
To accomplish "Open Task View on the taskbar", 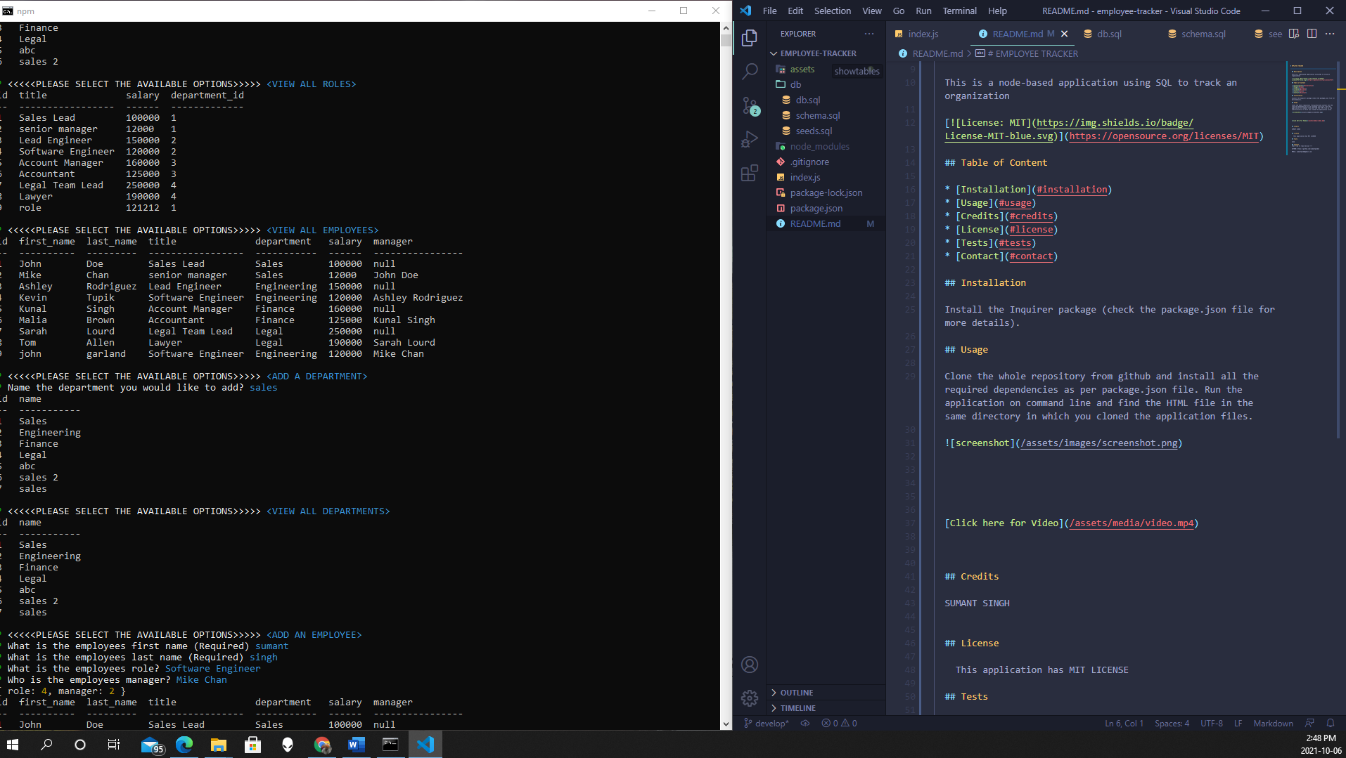I will click(113, 744).
